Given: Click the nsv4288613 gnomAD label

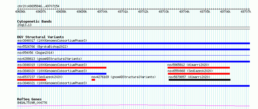Looking at the screenshot, I should 50,59.
